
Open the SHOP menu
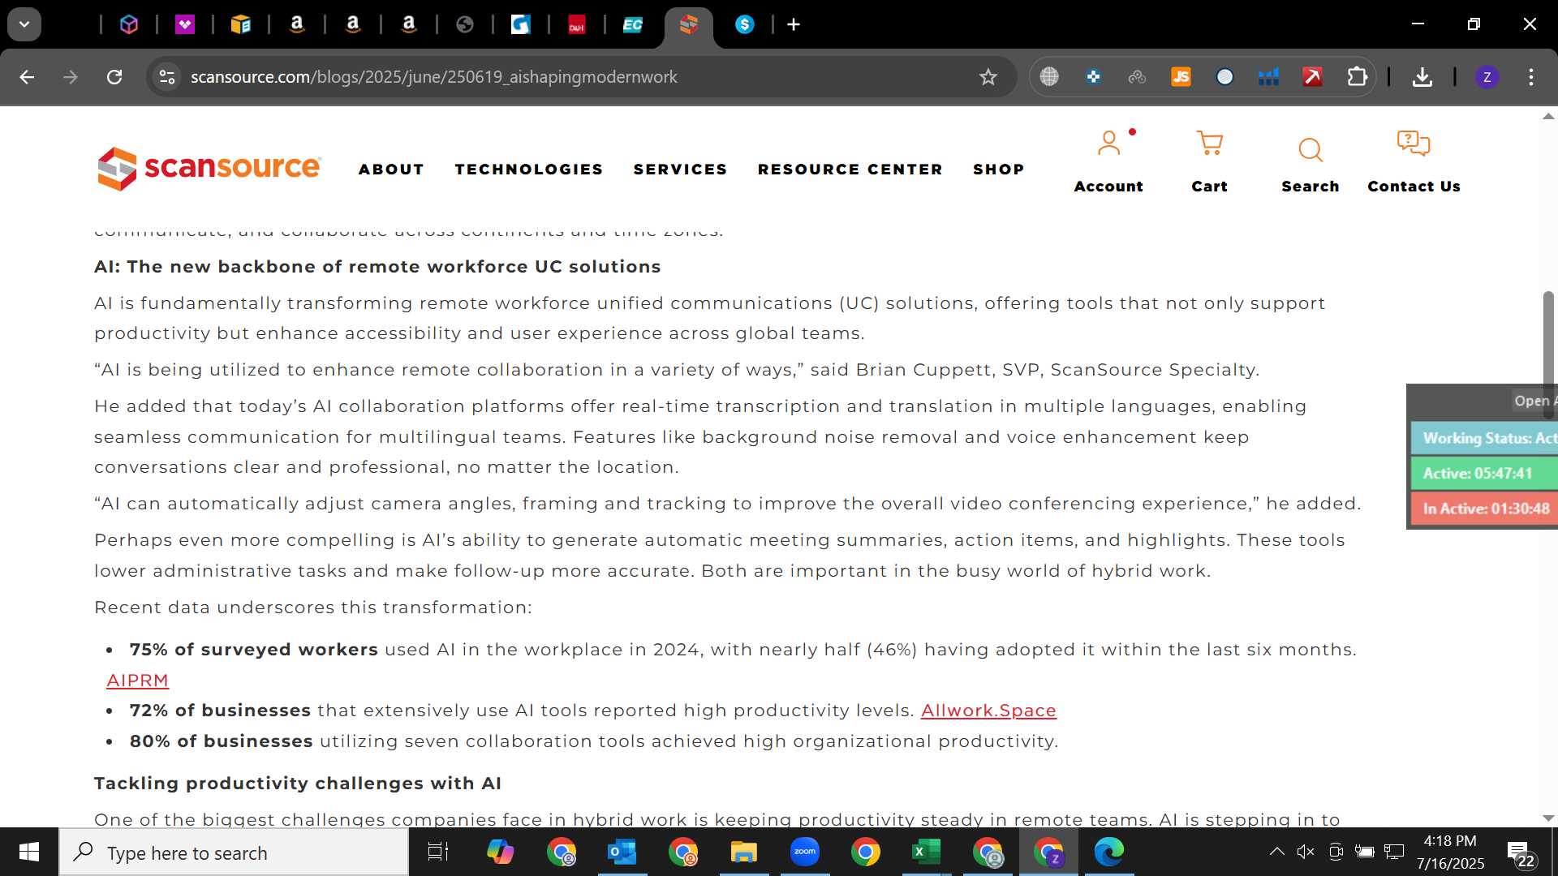pyautogui.click(x=999, y=170)
